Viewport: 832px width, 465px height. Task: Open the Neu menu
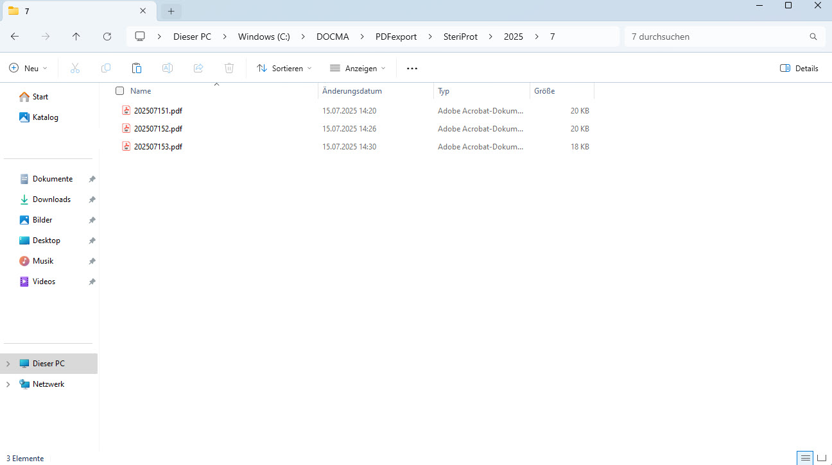[28, 68]
